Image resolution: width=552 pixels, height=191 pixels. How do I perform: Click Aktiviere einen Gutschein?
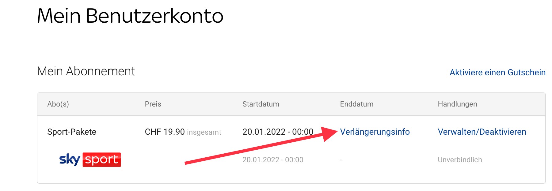coord(497,73)
